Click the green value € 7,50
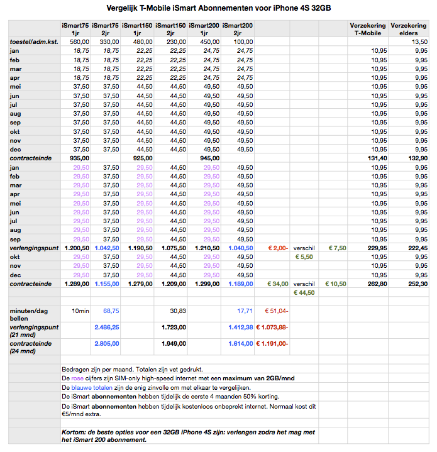The image size is (437, 452). (337, 248)
